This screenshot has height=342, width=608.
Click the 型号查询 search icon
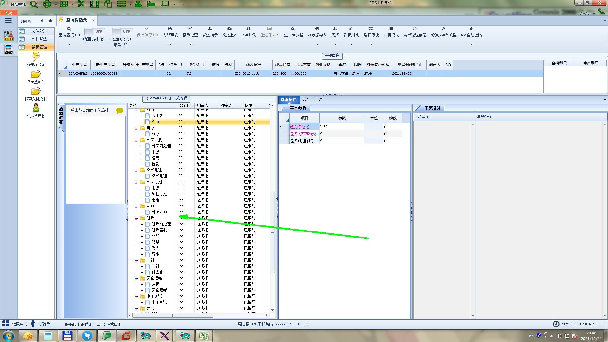69,29
